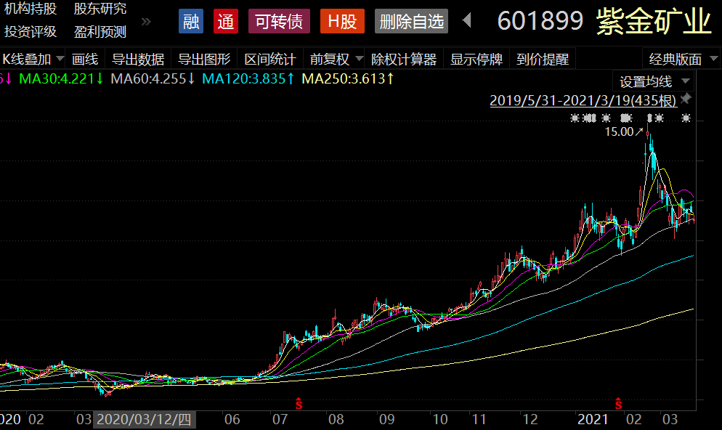Toggle 显示停牌 suspension display
Viewport: 722px width, 430px height.
pyautogui.click(x=476, y=59)
